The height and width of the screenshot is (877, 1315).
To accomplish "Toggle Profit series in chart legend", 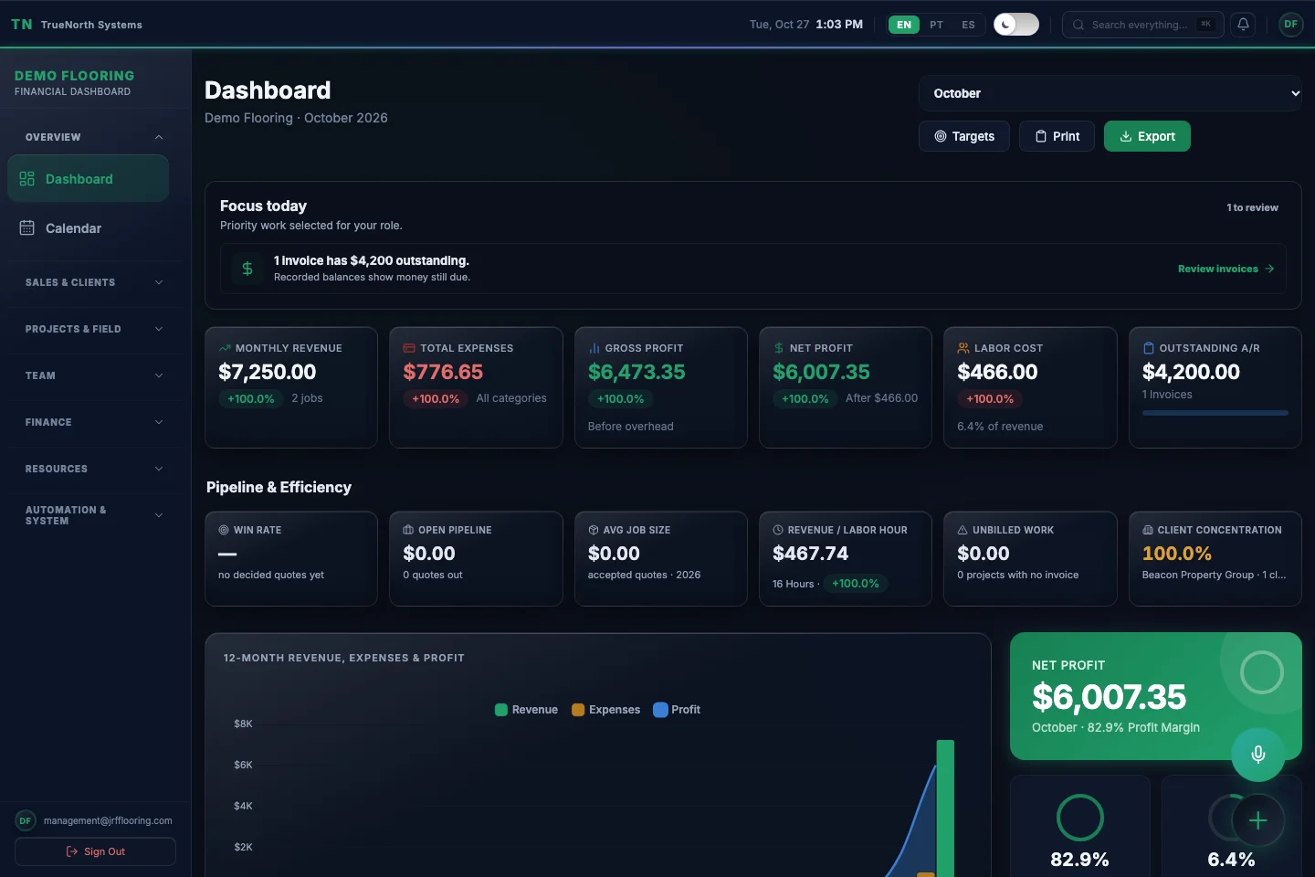I will [x=677, y=710].
